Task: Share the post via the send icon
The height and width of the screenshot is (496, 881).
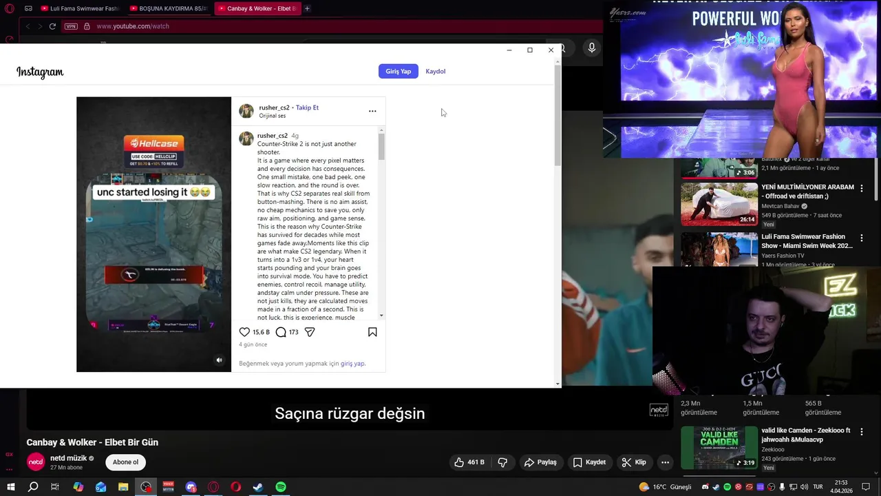Action: click(310, 332)
